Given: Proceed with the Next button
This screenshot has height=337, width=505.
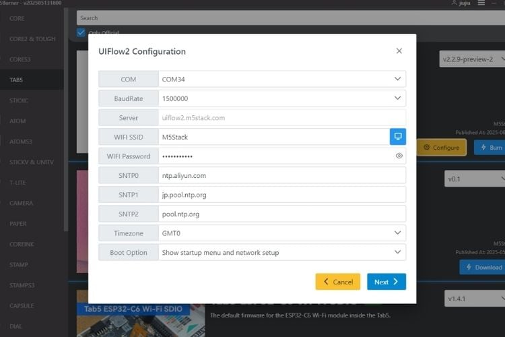Looking at the screenshot, I should coord(386,282).
